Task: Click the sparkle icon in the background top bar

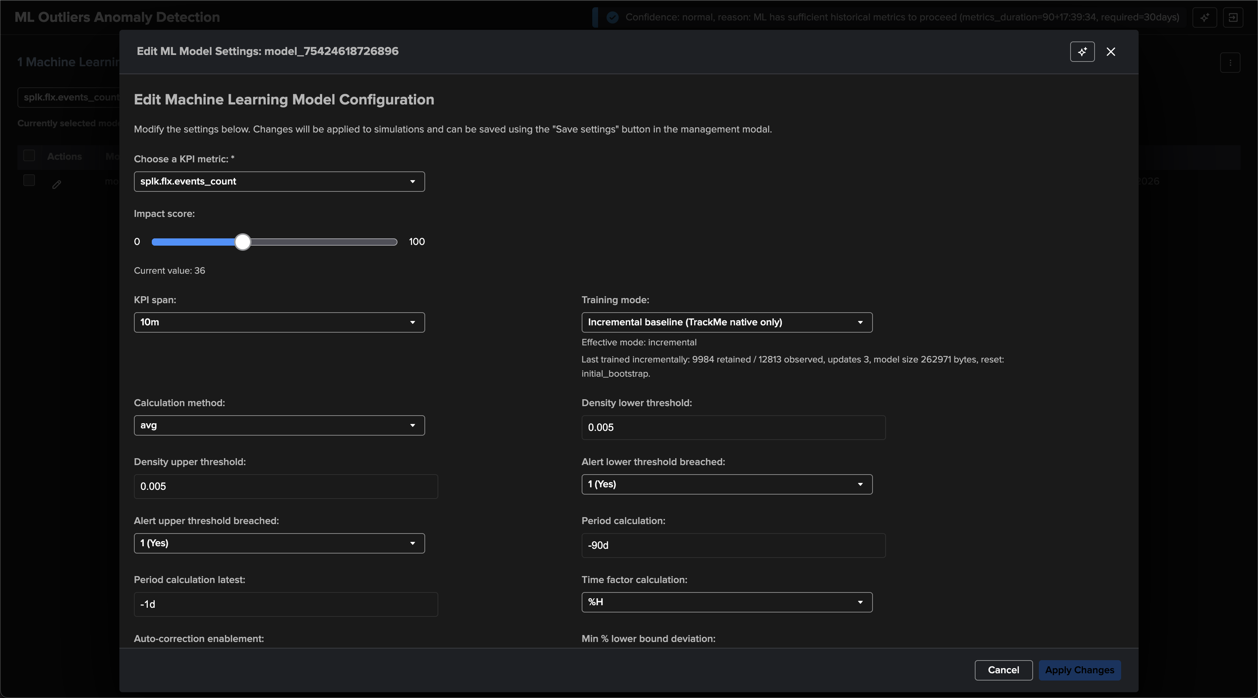Action: click(x=1205, y=17)
